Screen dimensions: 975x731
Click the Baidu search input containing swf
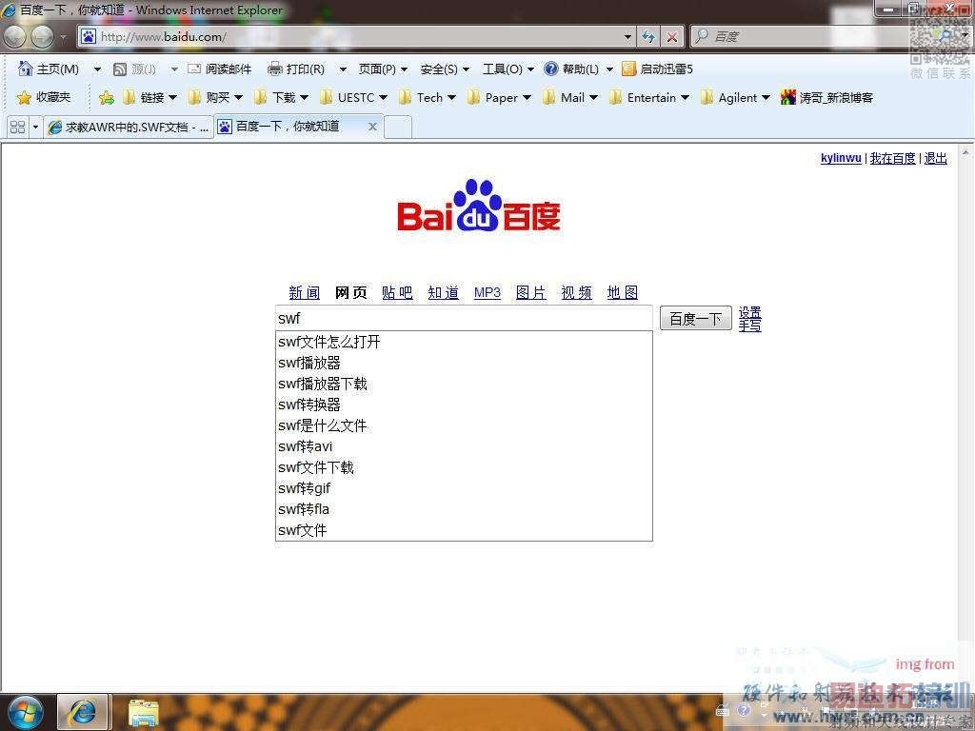coord(464,318)
